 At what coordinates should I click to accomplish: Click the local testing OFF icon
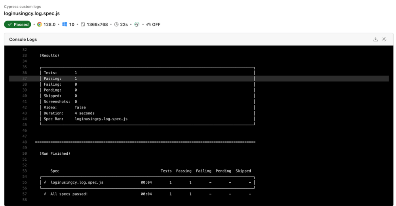pos(148,24)
